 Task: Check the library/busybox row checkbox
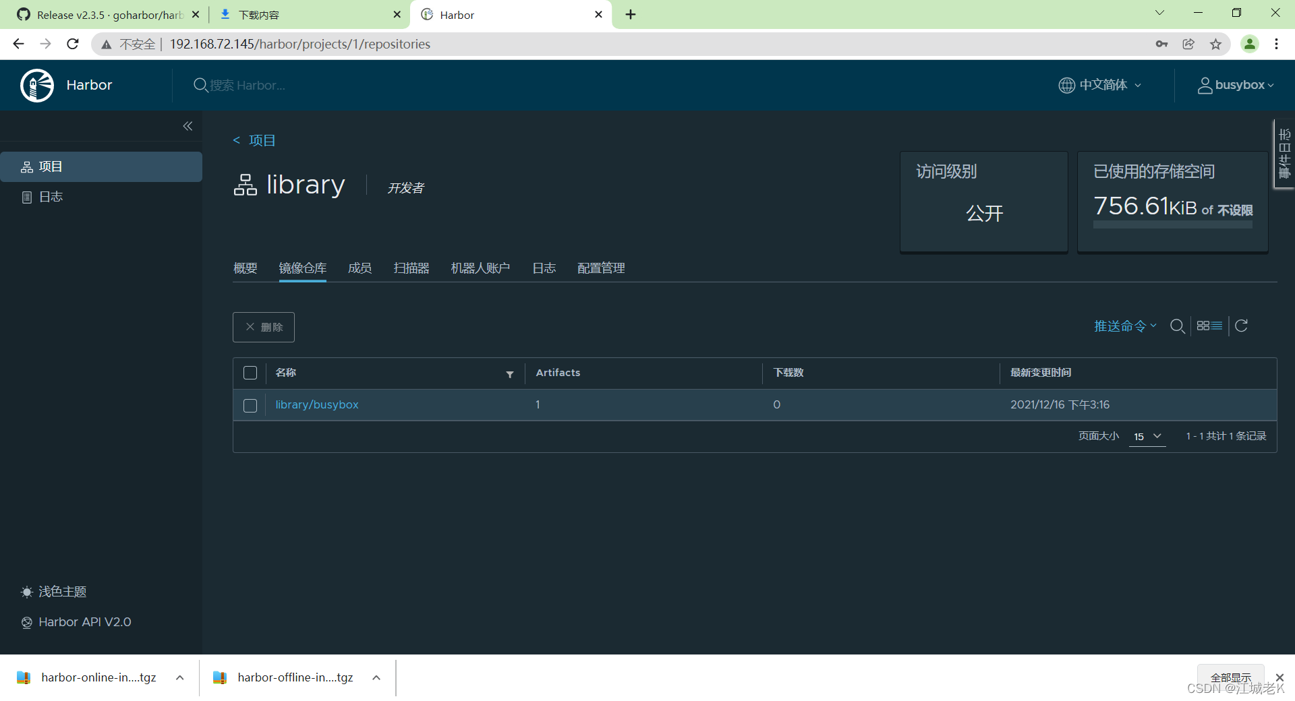pyautogui.click(x=250, y=405)
